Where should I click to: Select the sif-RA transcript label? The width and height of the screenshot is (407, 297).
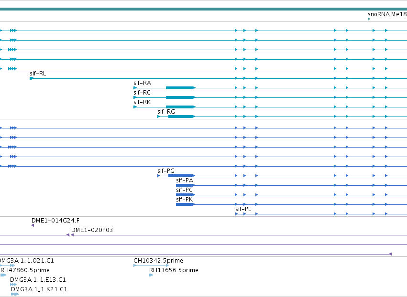(142, 83)
